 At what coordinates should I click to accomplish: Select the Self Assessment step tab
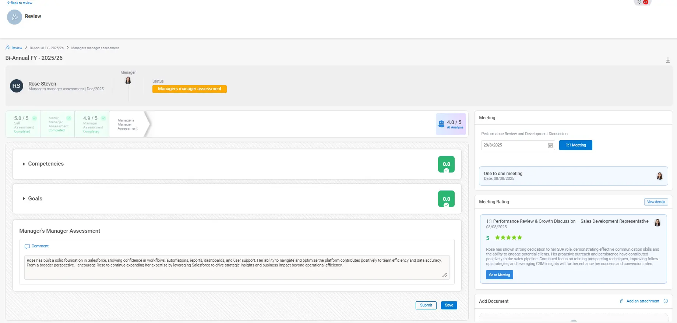coord(23,124)
